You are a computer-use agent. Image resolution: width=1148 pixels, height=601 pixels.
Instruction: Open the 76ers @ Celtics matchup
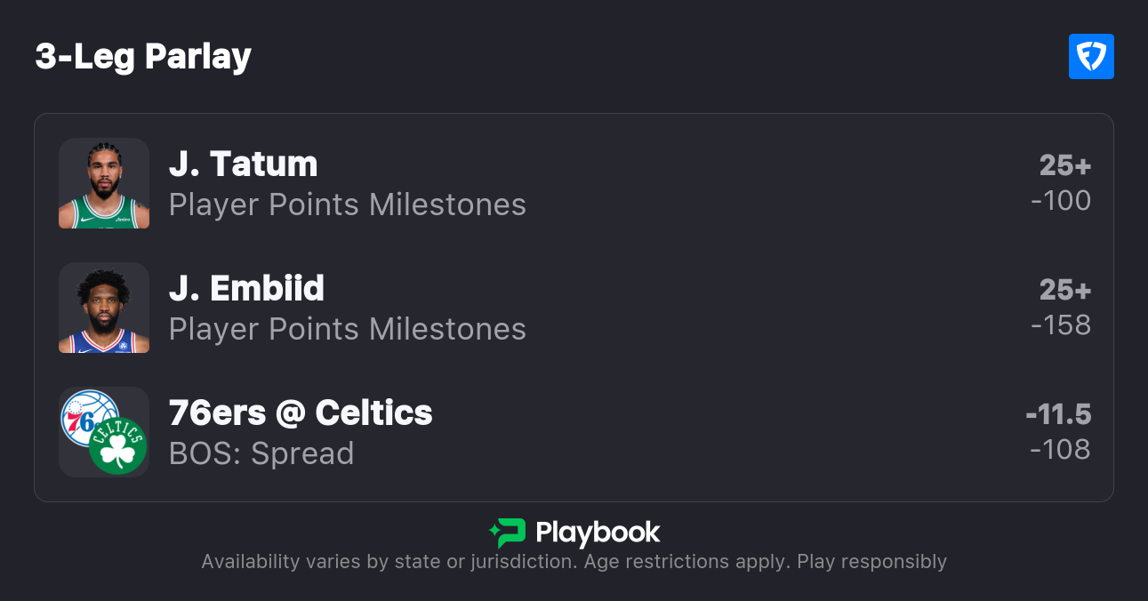click(301, 413)
